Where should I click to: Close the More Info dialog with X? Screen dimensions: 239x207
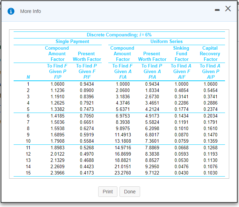pyautogui.click(x=228, y=9)
